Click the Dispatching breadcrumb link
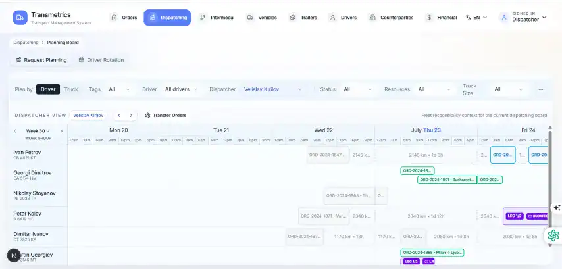This screenshot has width=562, height=269. click(x=26, y=43)
